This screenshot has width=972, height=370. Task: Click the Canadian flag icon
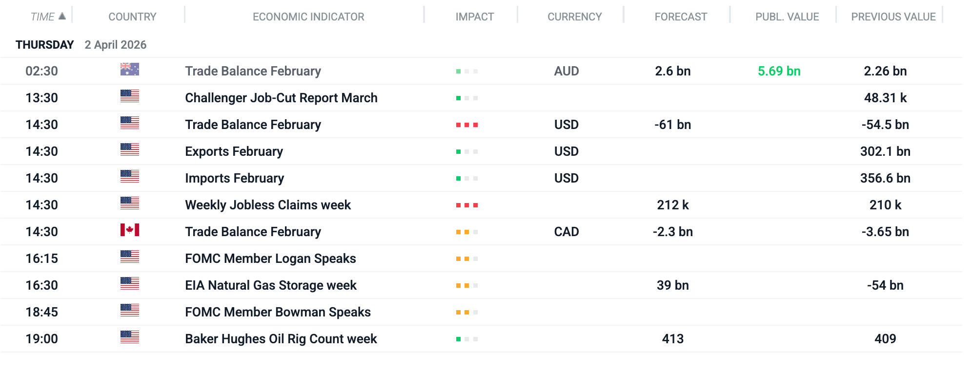tap(130, 230)
